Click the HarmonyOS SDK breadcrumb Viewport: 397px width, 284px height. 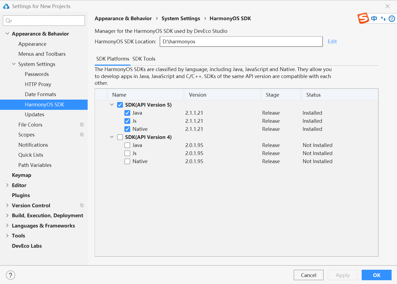[230, 18]
